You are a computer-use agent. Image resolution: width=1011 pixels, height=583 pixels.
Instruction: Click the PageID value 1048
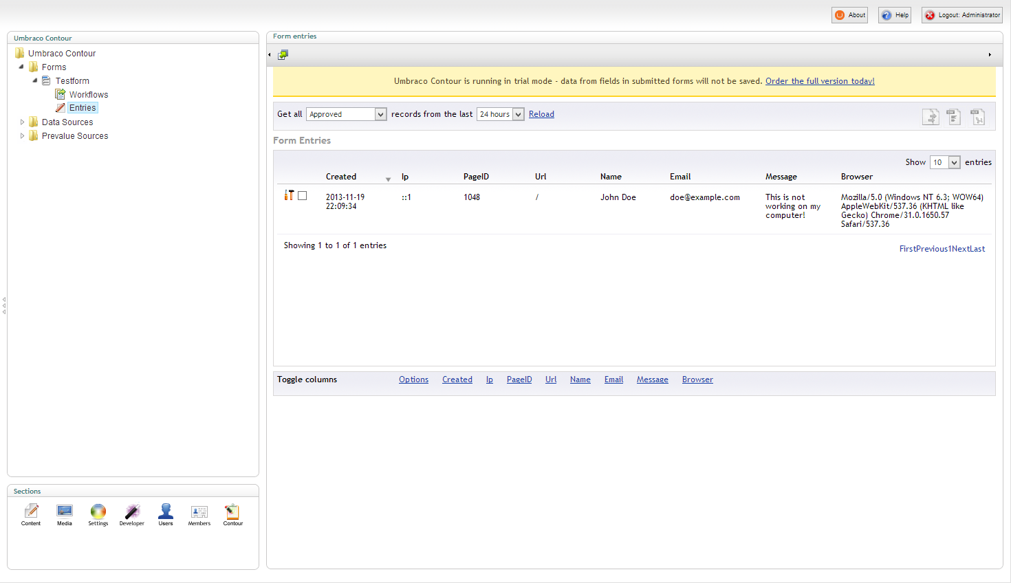tap(472, 197)
